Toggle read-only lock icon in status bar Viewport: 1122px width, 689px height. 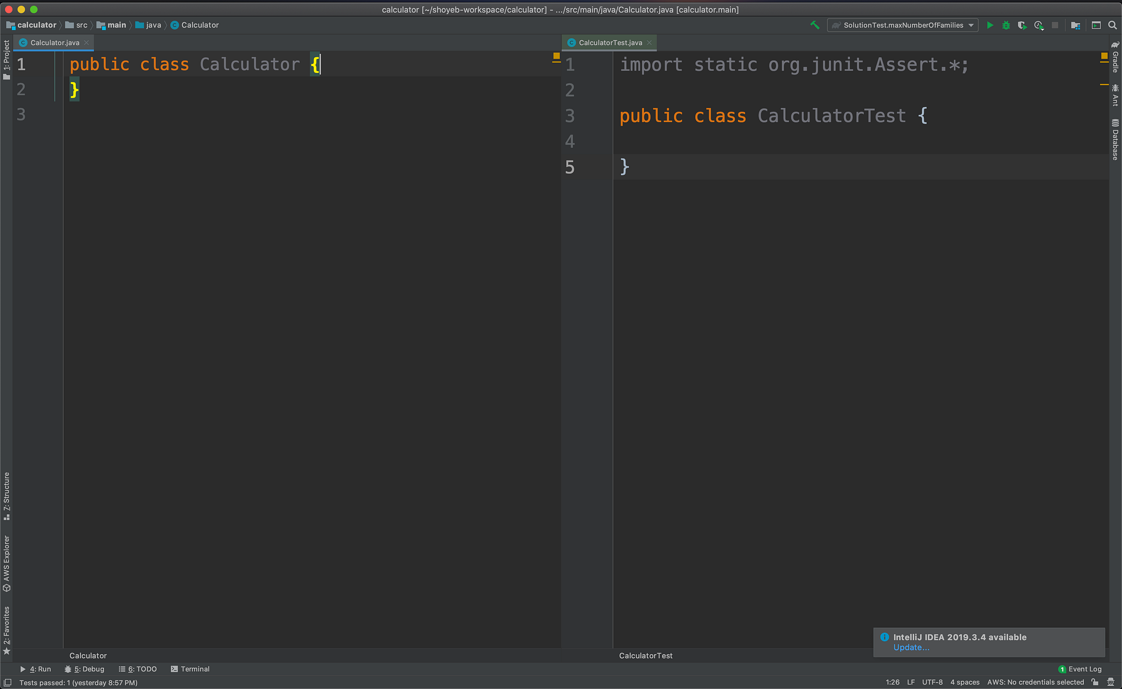tap(1095, 682)
